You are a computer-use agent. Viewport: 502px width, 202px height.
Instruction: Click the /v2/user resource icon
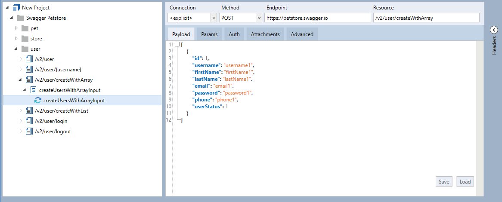(x=29, y=59)
